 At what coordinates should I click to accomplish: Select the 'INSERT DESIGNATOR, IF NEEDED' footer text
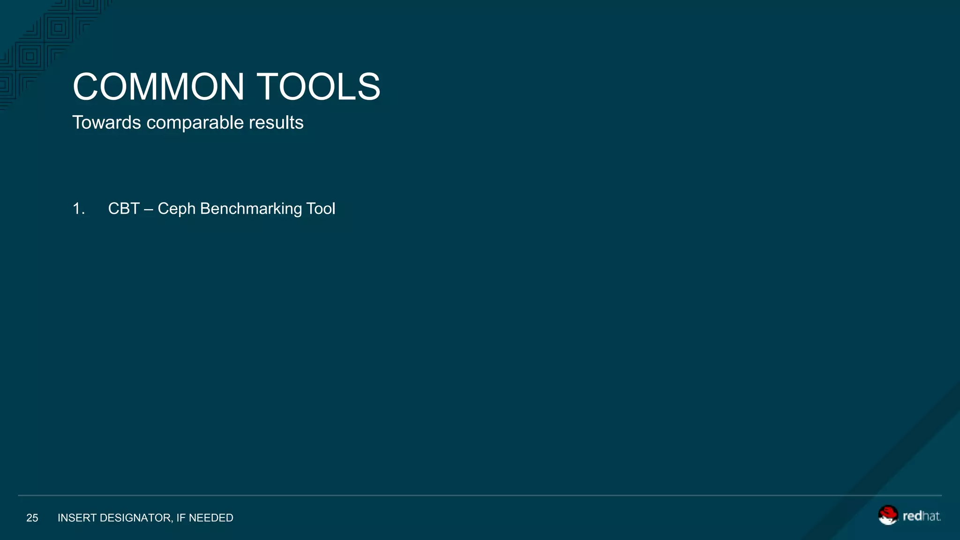[x=145, y=518]
